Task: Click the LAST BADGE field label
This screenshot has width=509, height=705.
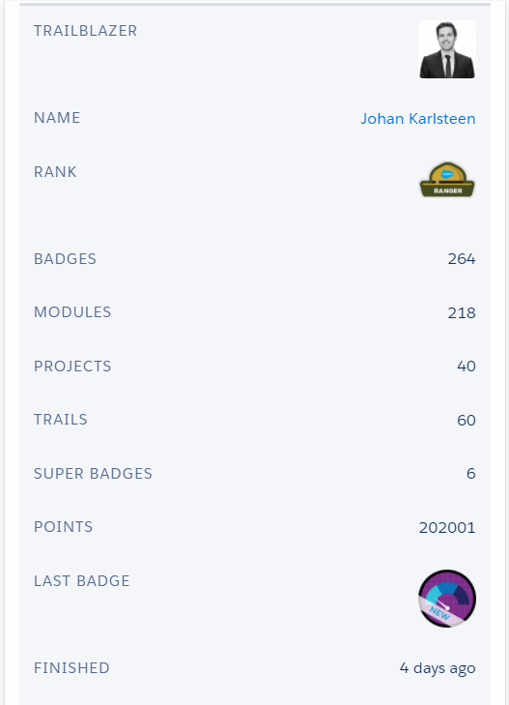Action: [x=82, y=581]
